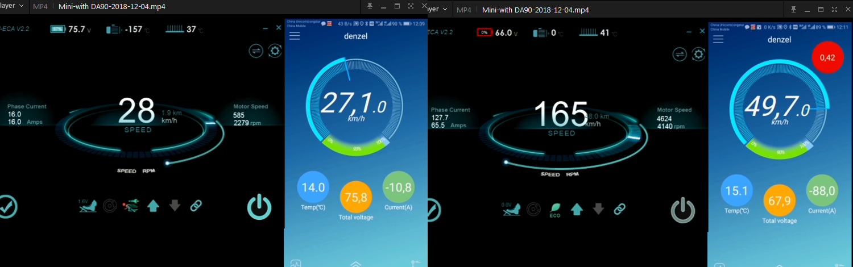Tap the orange 75,8 Total voltage circle
This screenshot has width=853, height=267.
pyautogui.click(x=356, y=197)
